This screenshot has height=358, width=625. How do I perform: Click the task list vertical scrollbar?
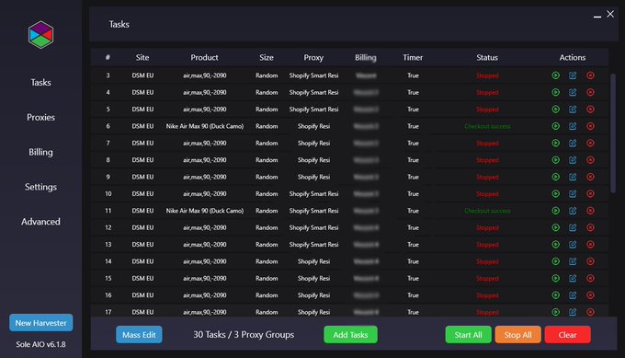click(613, 133)
